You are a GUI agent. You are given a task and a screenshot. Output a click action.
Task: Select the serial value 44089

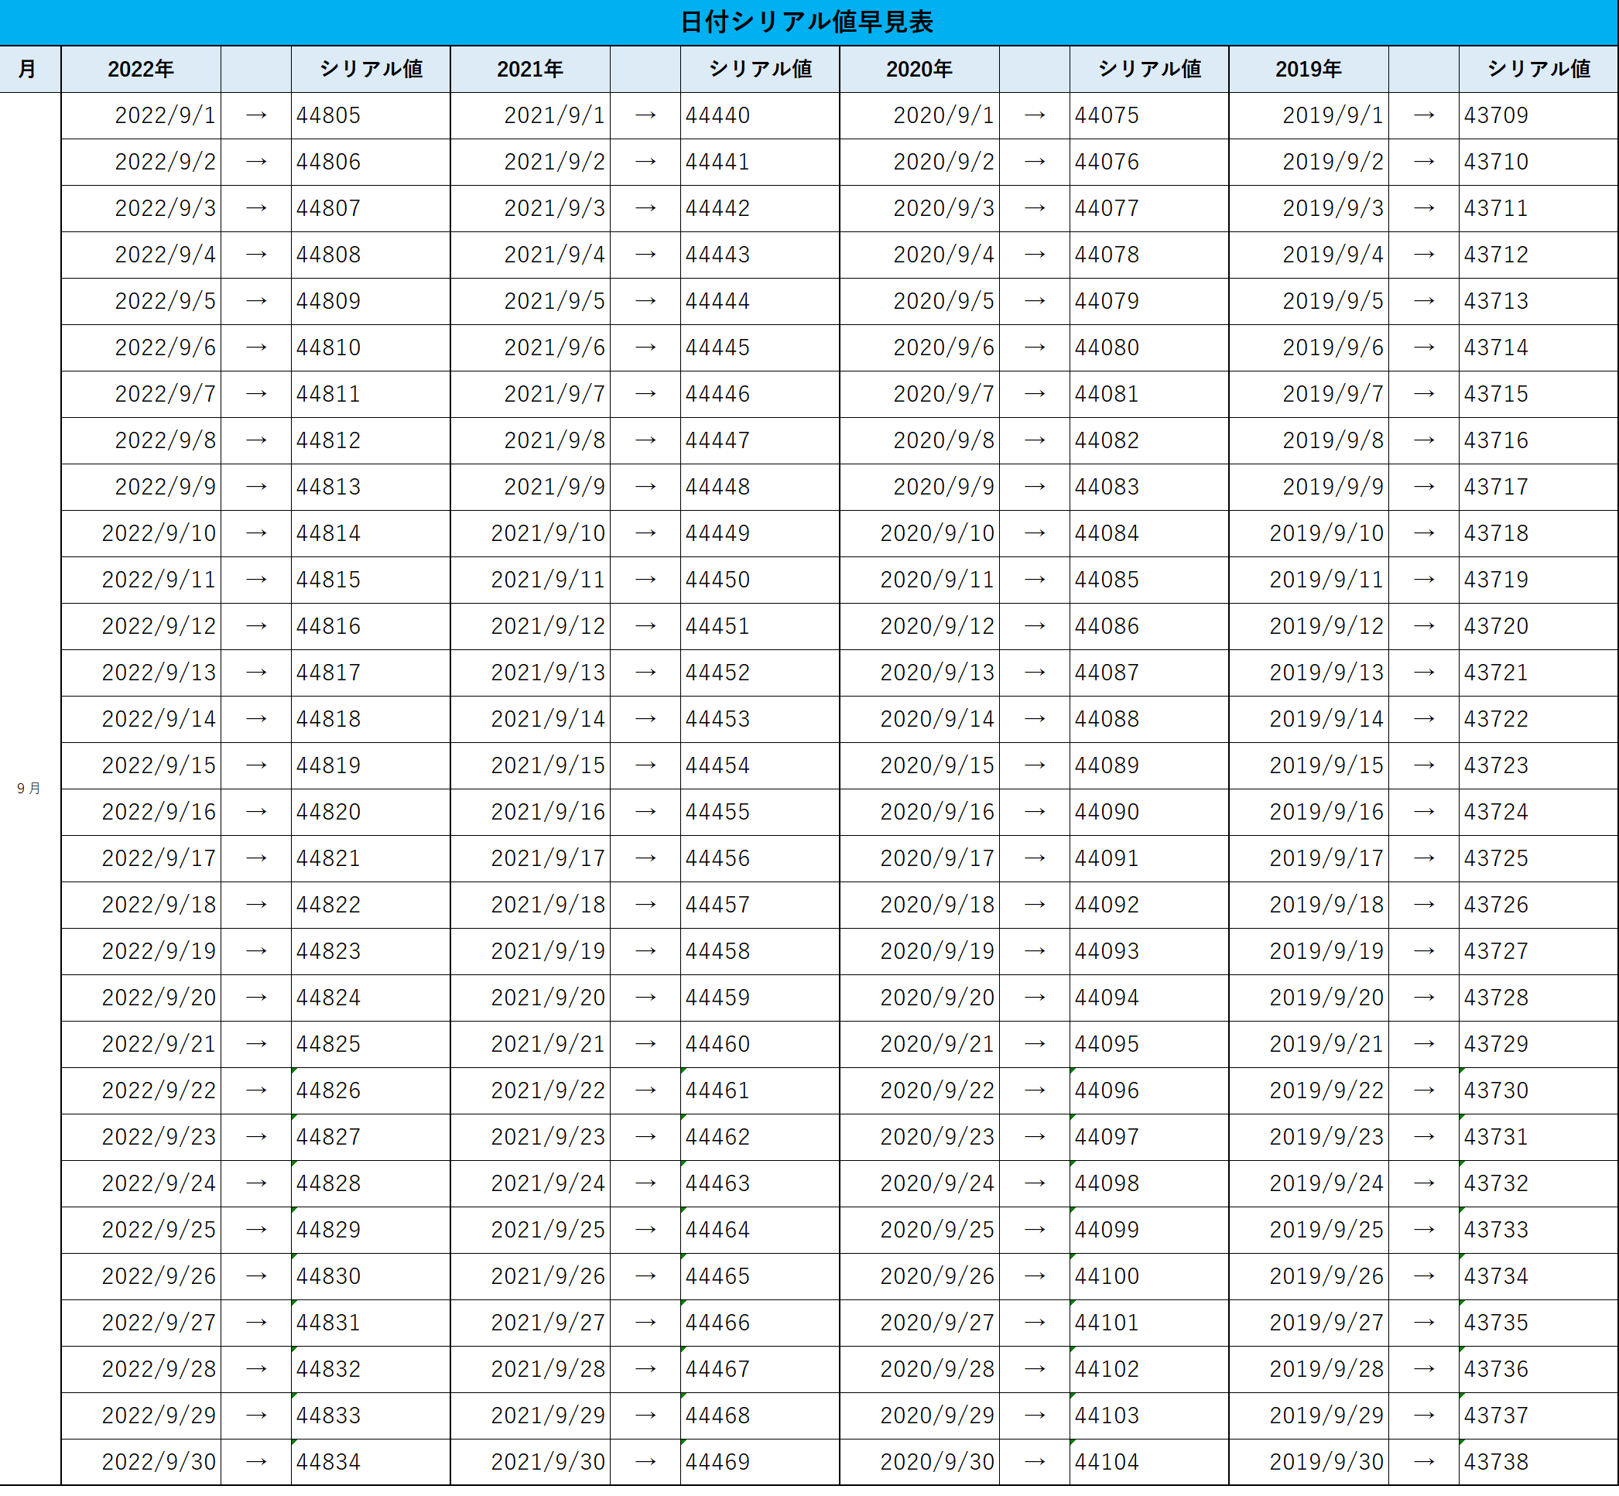pos(1149,766)
